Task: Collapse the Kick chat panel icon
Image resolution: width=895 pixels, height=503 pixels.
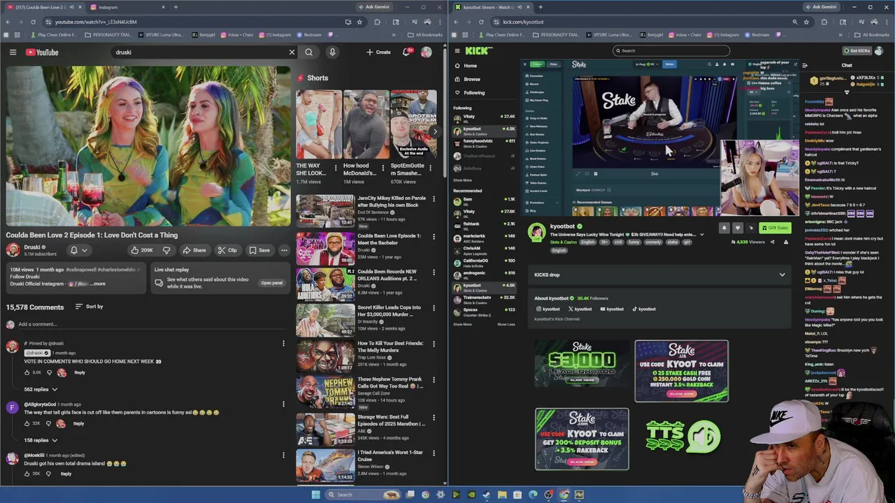Action: click(805, 66)
